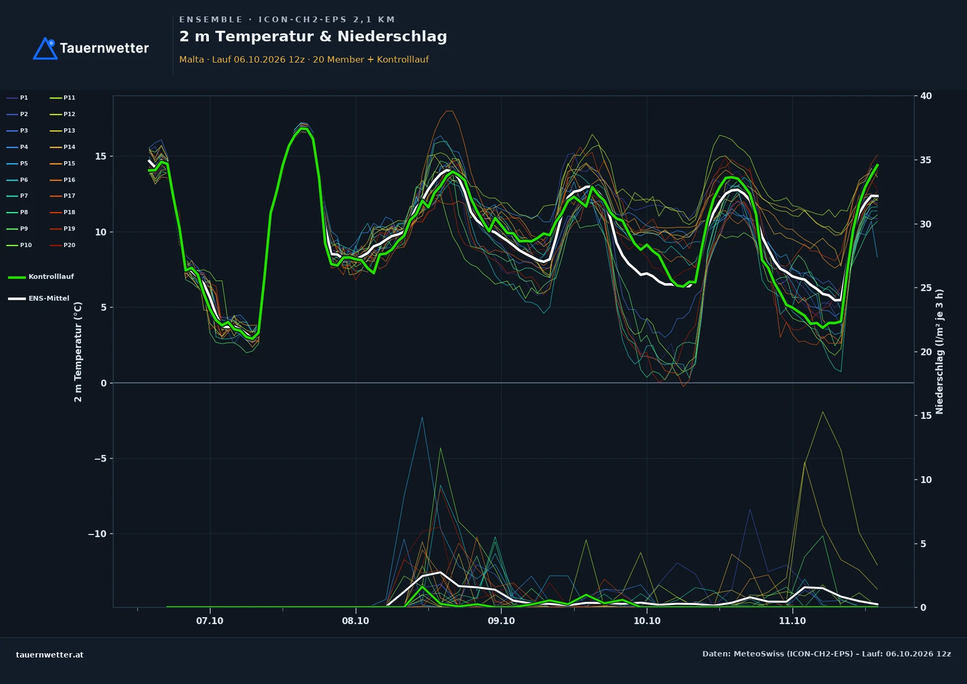Click the Malta run info subtitle
This screenshot has width=967, height=684.
point(304,59)
